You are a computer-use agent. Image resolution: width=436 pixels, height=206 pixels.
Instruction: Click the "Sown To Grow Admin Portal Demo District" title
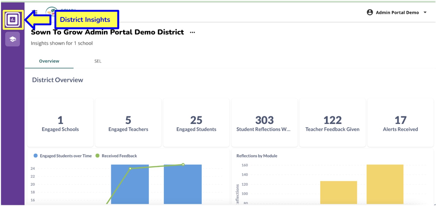pyautogui.click(x=107, y=32)
